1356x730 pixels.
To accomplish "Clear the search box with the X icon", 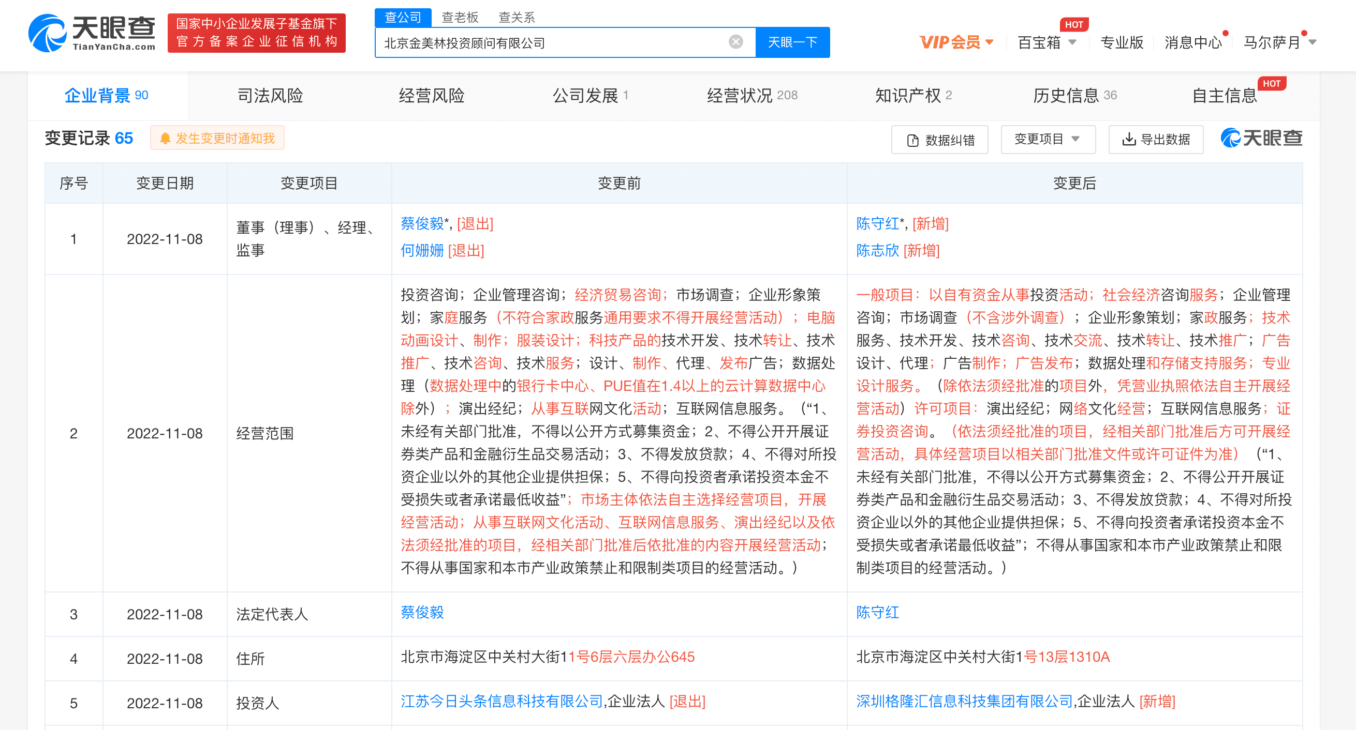I will pyautogui.click(x=735, y=42).
